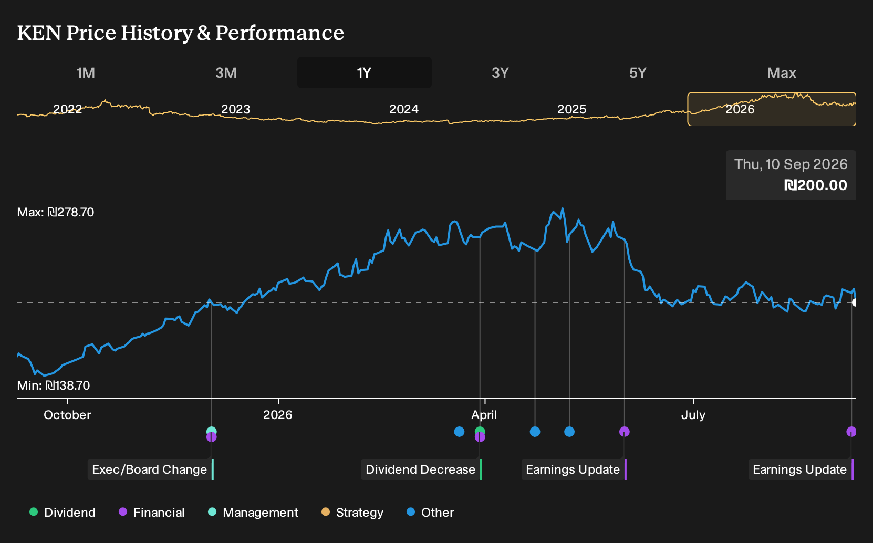873x543 pixels.
Task: Open the latest Earnings Update label
Action: (800, 469)
